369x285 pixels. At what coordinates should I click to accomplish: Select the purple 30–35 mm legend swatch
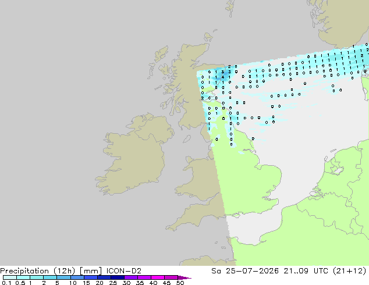tap(131, 277)
